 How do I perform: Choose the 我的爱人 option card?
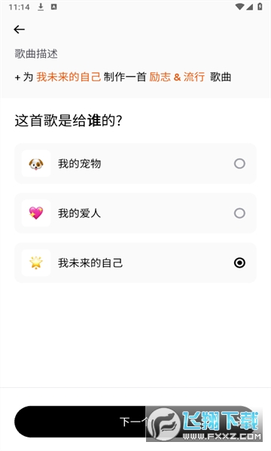135,213
